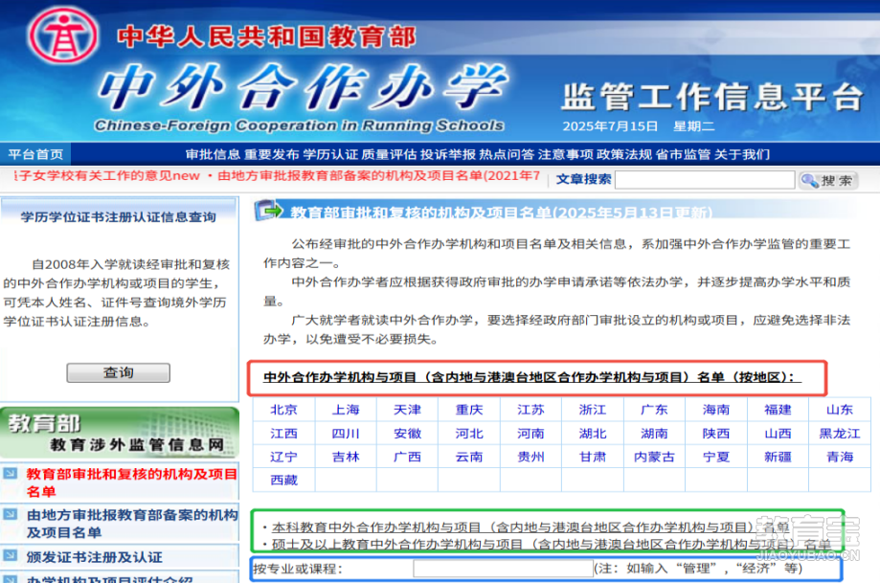Open sidebar link 颁发证书注册及认证
The height and width of the screenshot is (583, 880).
pyautogui.click(x=94, y=557)
